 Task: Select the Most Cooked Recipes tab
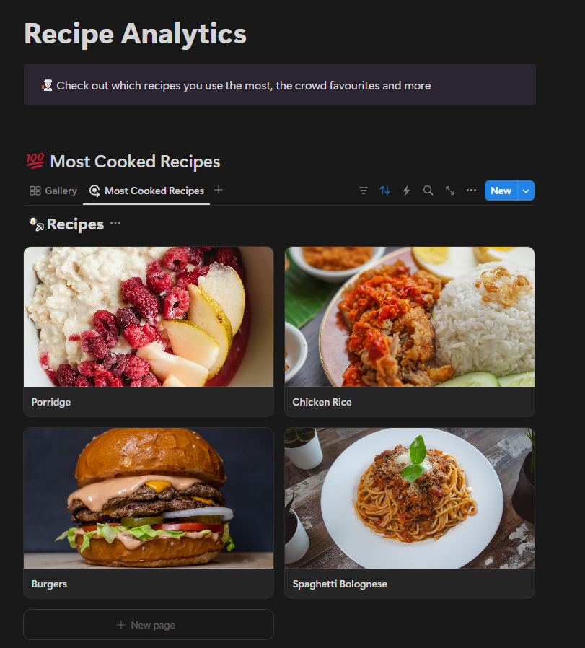[x=146, y=191]
